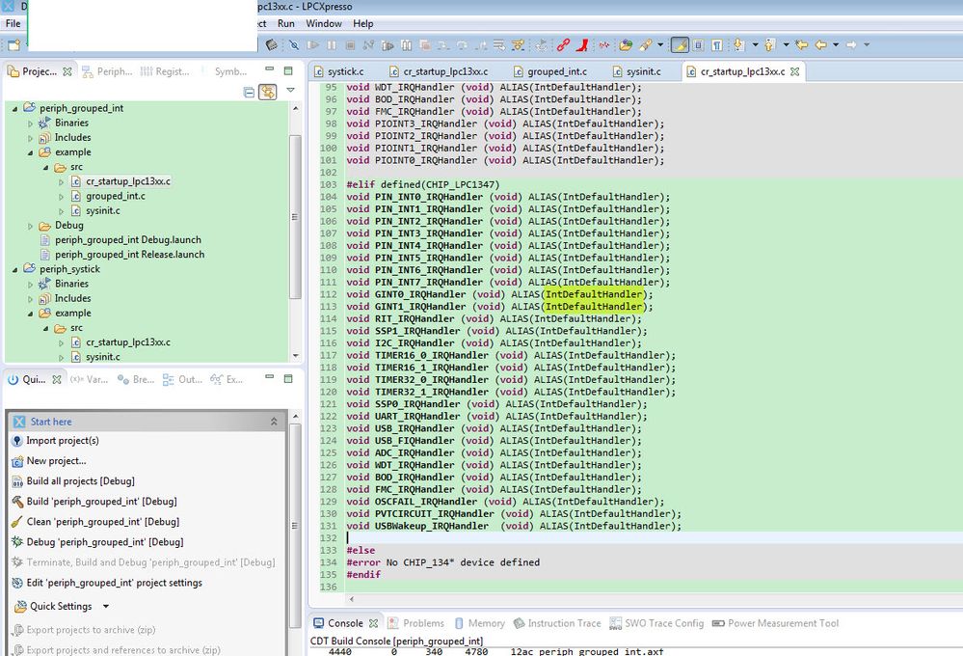Click the Terminate (stop) toolbar icon
The width and height of the screenshot is (963, 656).
tap(350, 45)
